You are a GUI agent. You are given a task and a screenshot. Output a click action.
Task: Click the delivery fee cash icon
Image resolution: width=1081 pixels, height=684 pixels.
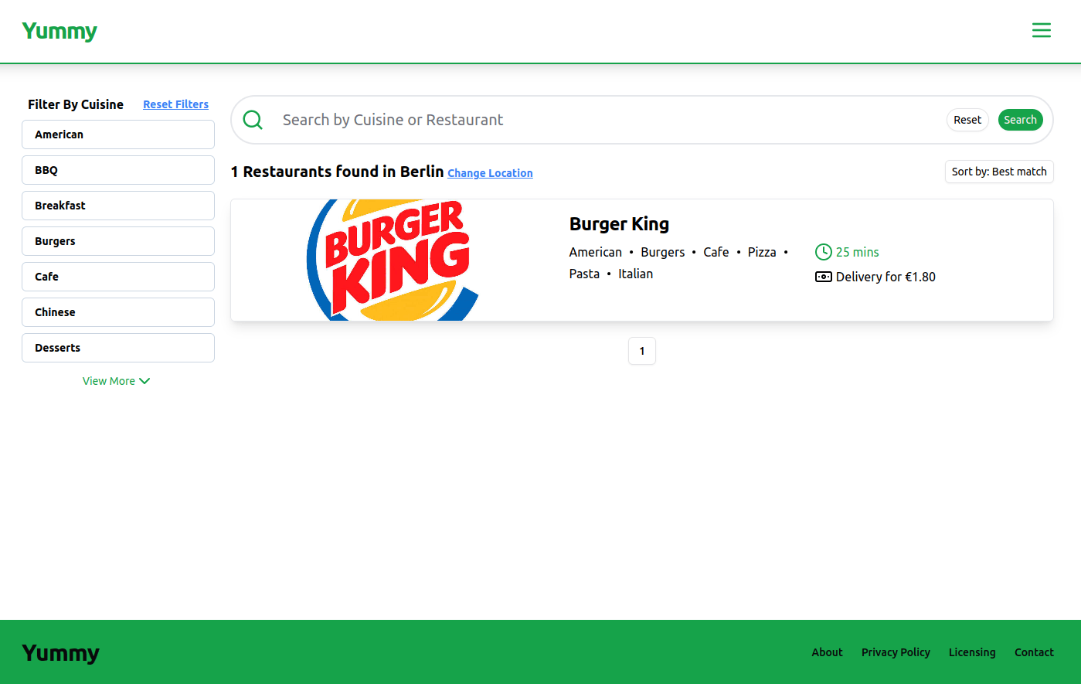[x=823, y=277]
